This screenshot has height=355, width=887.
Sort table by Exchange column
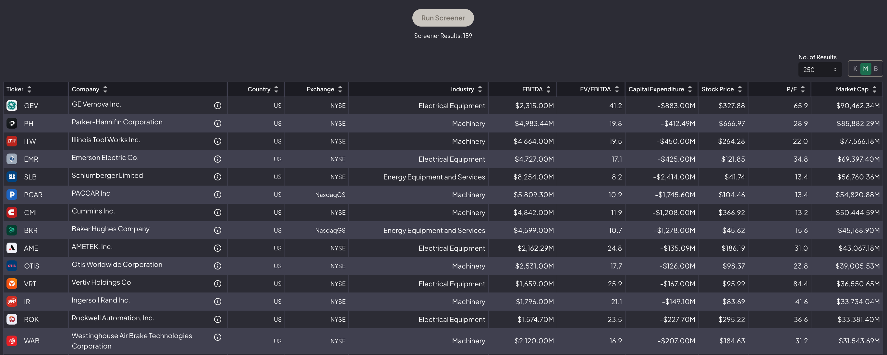click(340, 89)
